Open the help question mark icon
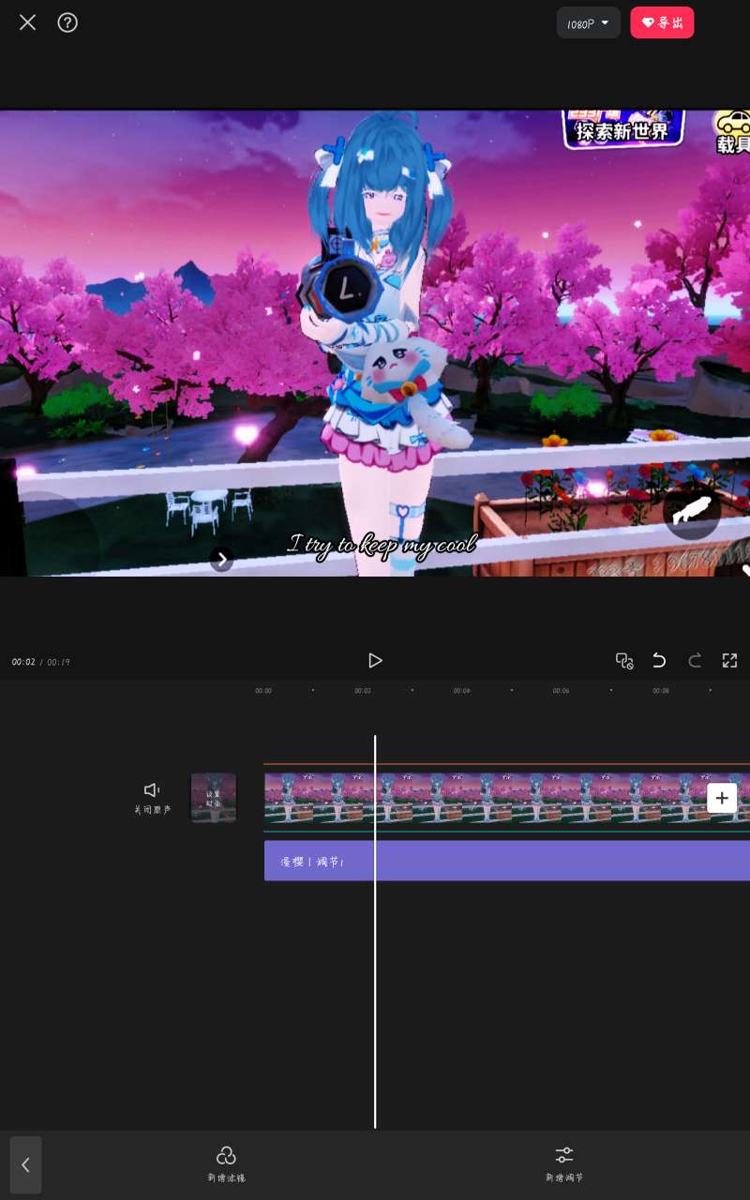The height and width of the screenshot is (1200, 750). 67,22
